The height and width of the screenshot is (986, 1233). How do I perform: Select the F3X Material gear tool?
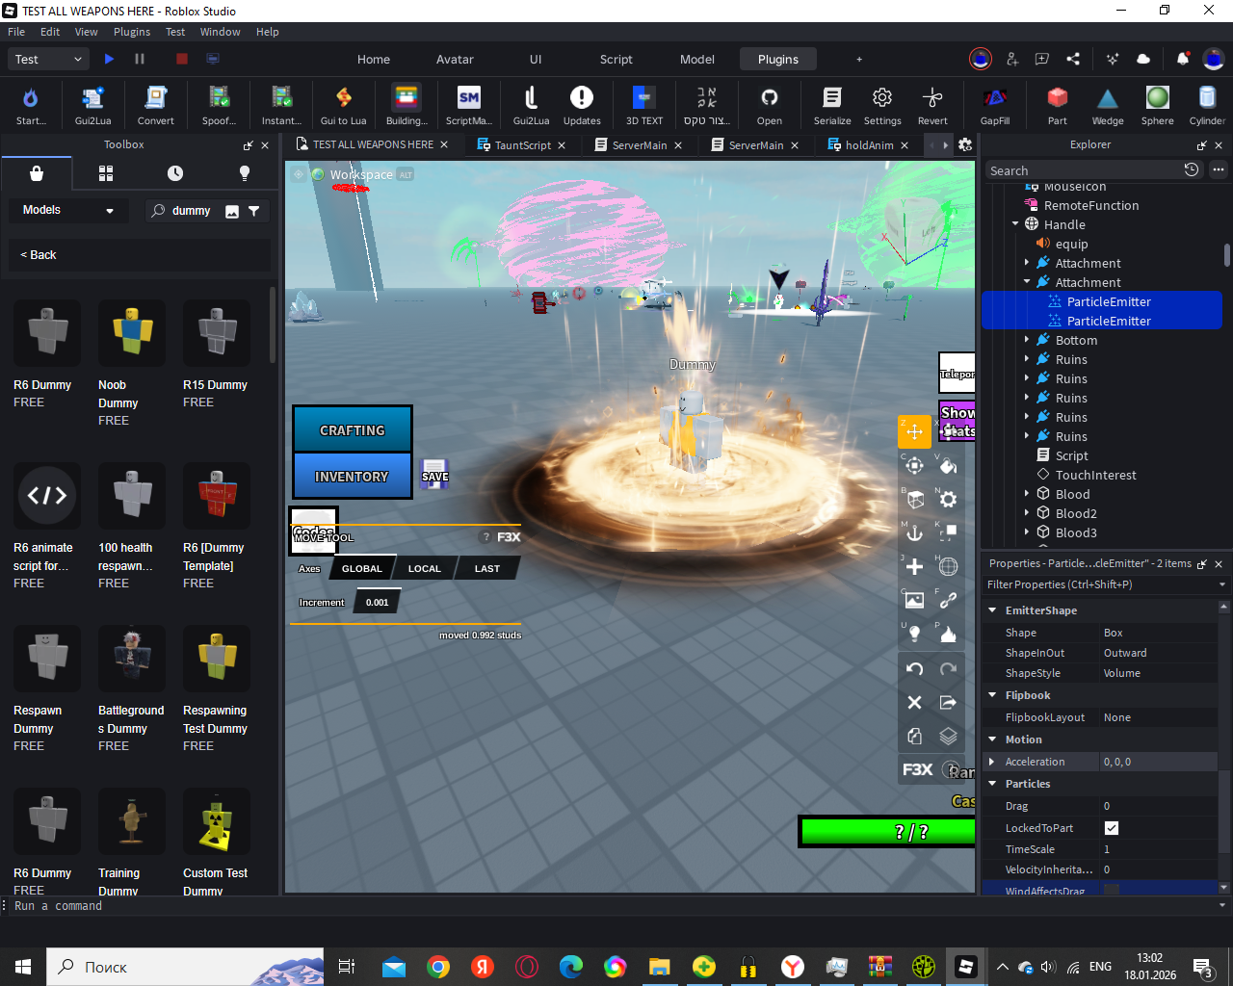click(948, 500)
